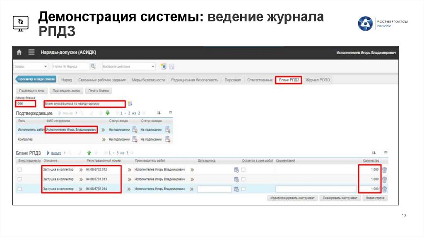Switch to the Журнал РОПО tab

point(318,80)
